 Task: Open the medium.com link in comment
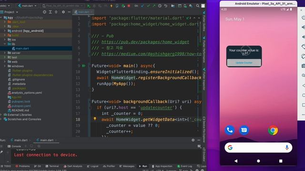[152, 54]
